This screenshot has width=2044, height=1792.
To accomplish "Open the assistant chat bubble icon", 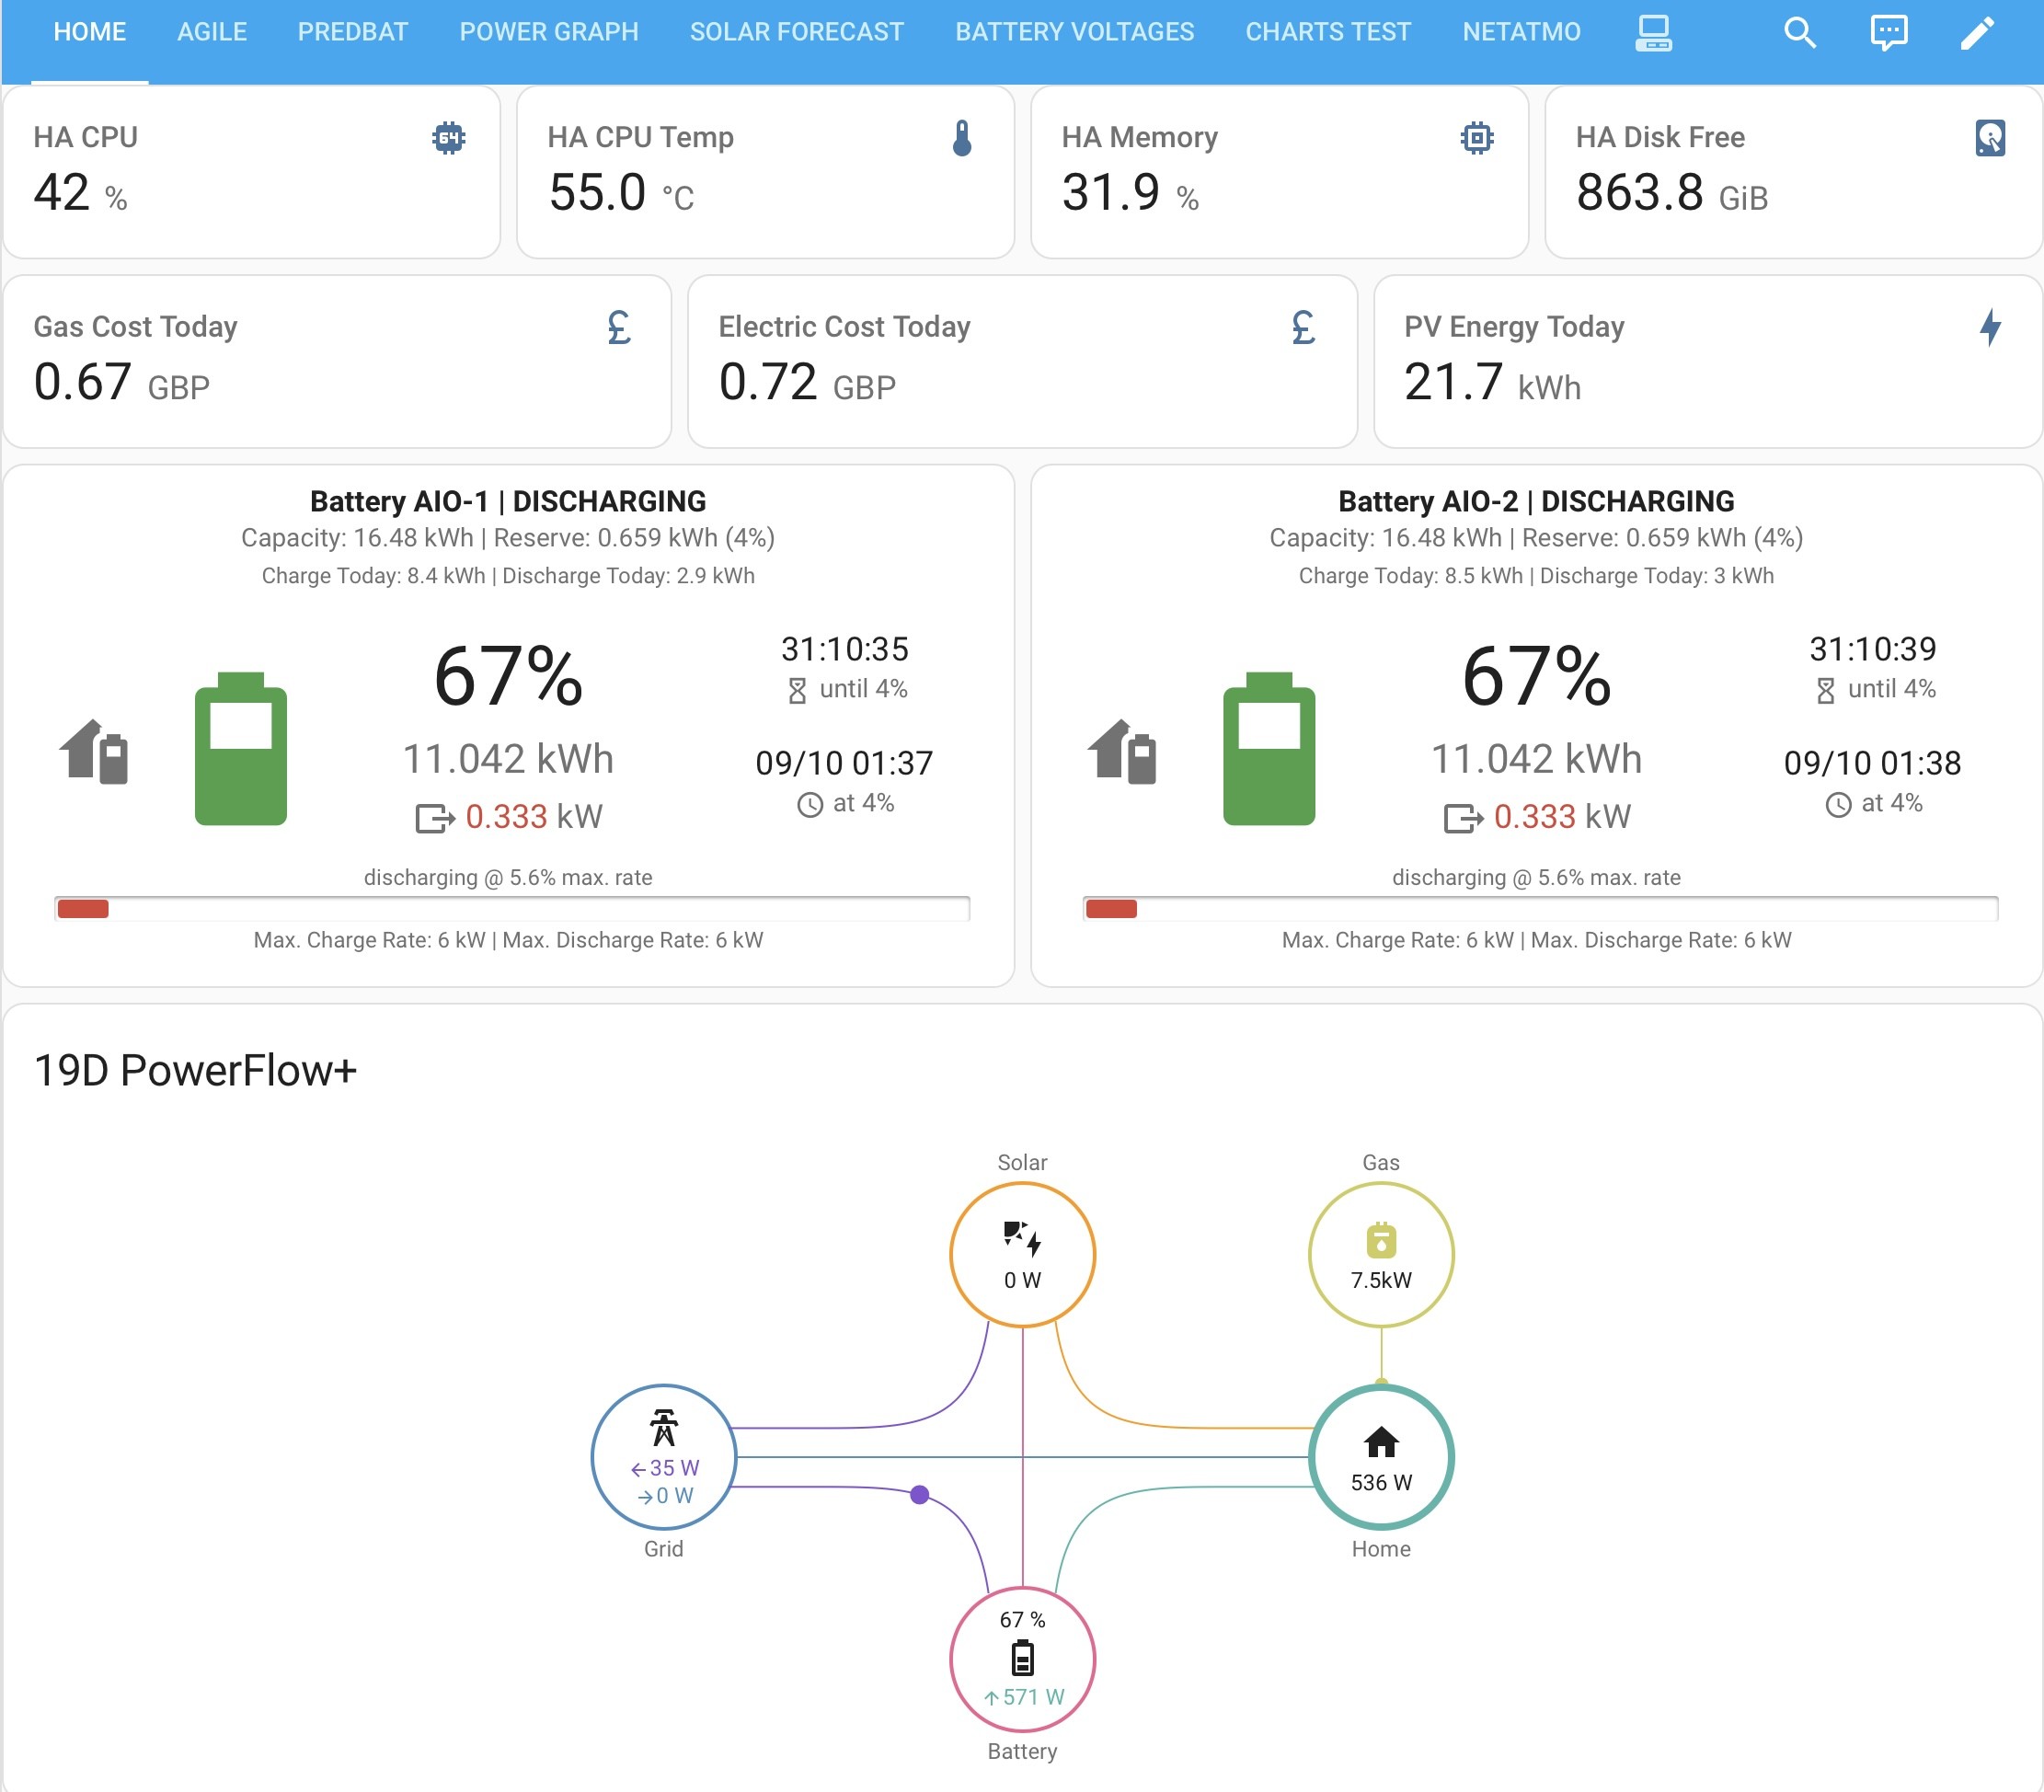I will coord(1888,33).
